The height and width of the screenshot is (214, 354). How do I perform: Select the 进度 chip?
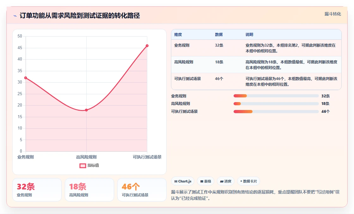(x=226, y=181)
